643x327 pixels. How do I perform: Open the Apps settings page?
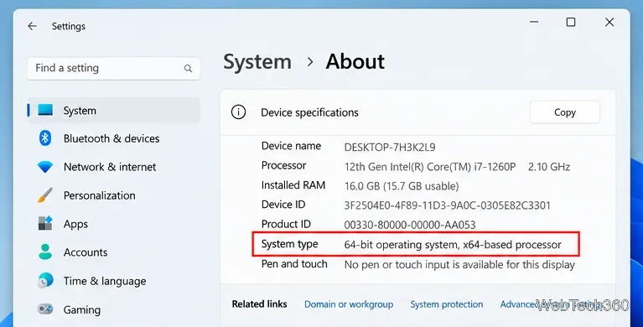point(113,224)
